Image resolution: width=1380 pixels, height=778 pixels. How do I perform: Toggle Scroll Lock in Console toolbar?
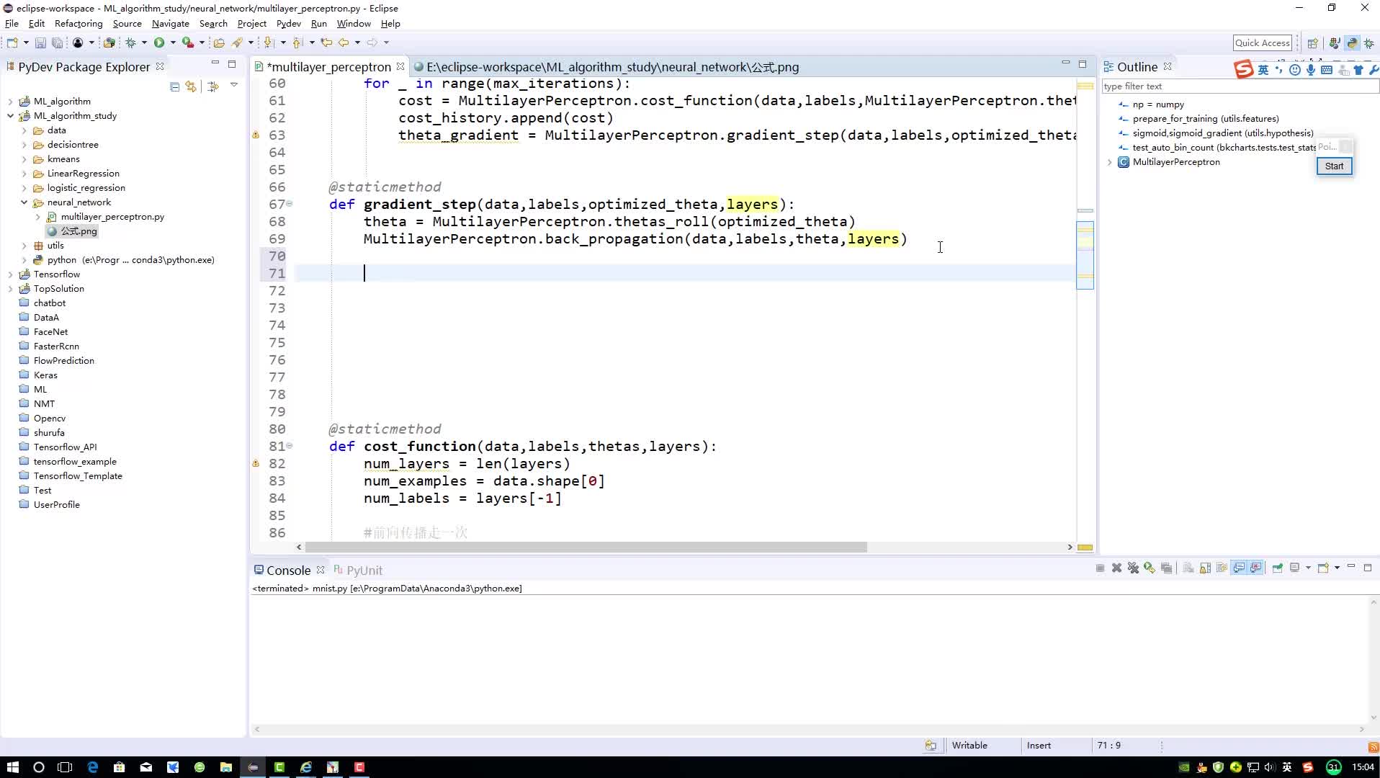(1205, 568)
